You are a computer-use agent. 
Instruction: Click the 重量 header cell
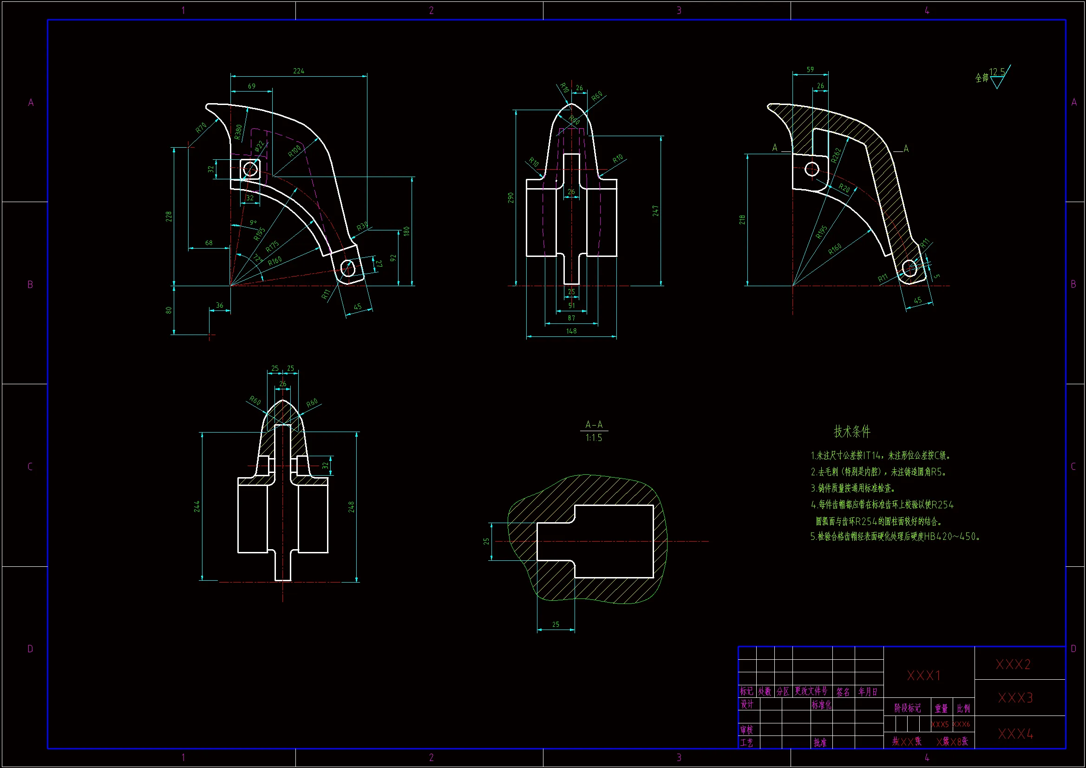coord(941,709)
